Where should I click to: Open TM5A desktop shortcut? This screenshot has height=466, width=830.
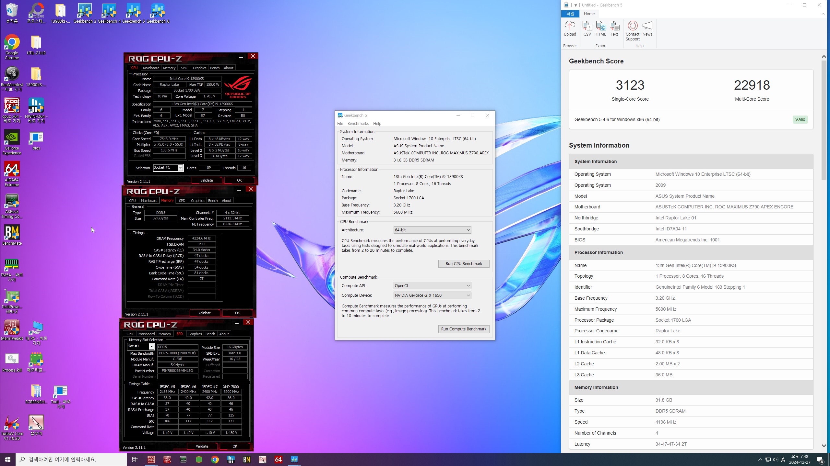point(12,270)
